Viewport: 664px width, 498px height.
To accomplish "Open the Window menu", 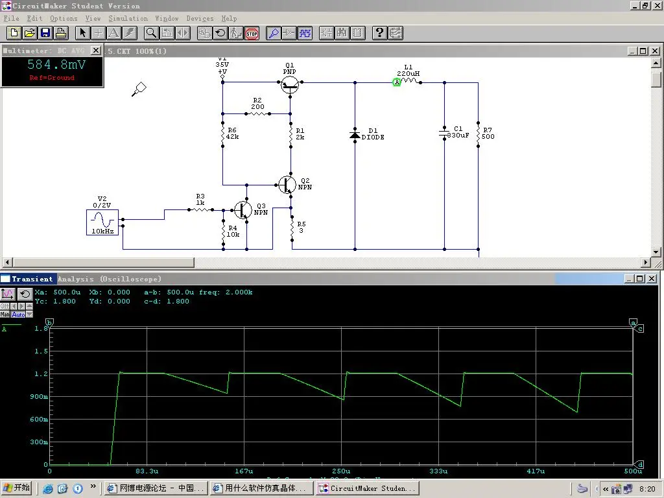I will coord(167,19).
